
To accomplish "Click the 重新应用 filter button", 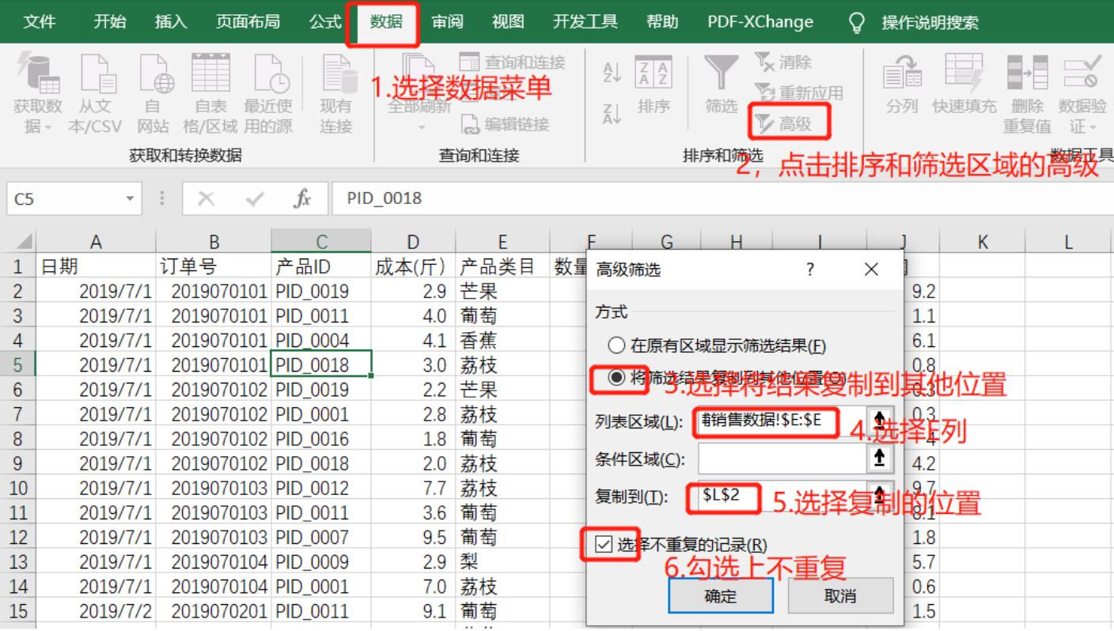I will coord(799,93).
